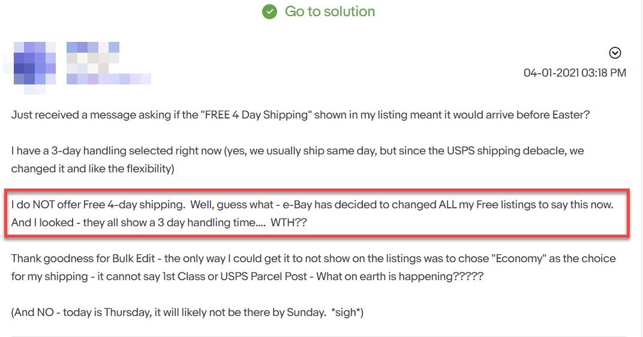Click the quoted "FREE 4 Day Shipping" text
This screenshot has height=337, width=643.
pos(205,115)
